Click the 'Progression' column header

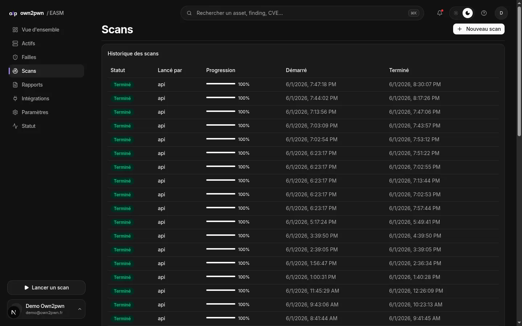tap(221, 70)
